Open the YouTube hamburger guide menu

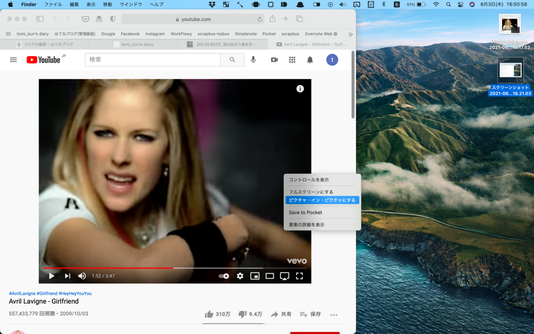(x=13, y=60)
